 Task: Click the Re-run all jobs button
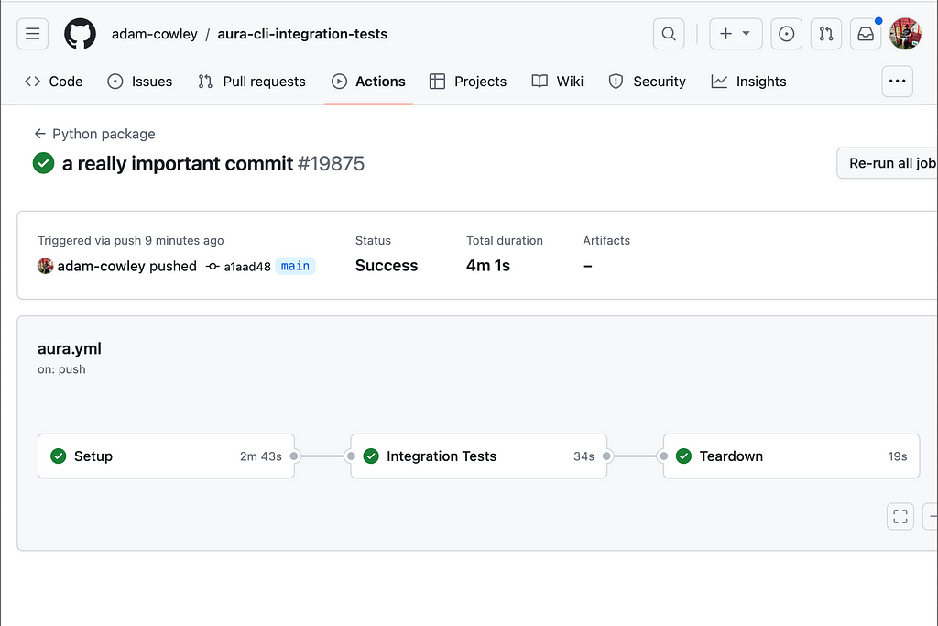pos(887,163)
